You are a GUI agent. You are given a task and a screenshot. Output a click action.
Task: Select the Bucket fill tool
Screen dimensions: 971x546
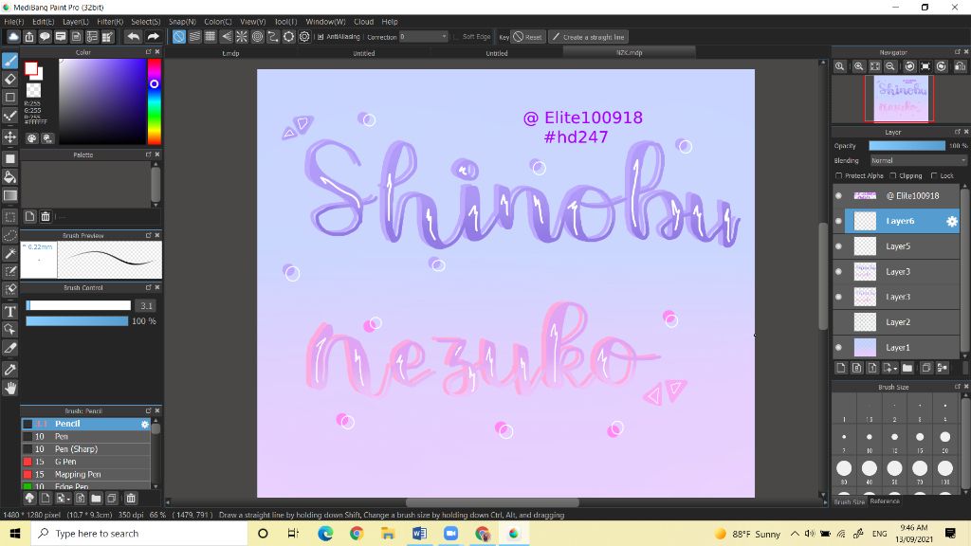[9, 177]
